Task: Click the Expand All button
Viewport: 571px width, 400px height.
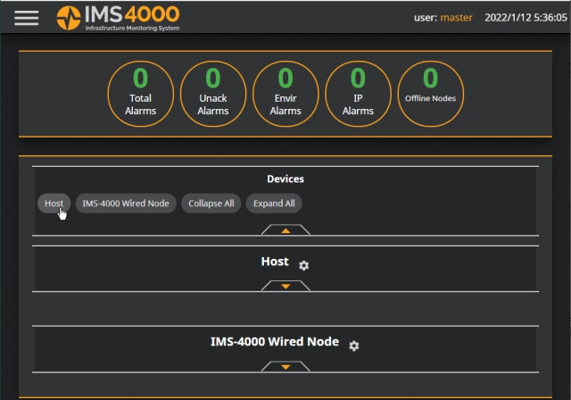Action: [274, 204]
